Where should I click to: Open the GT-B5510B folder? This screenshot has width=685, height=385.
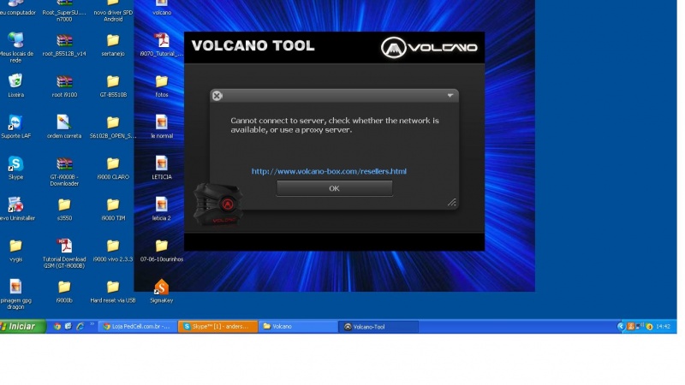click(113, 86)
